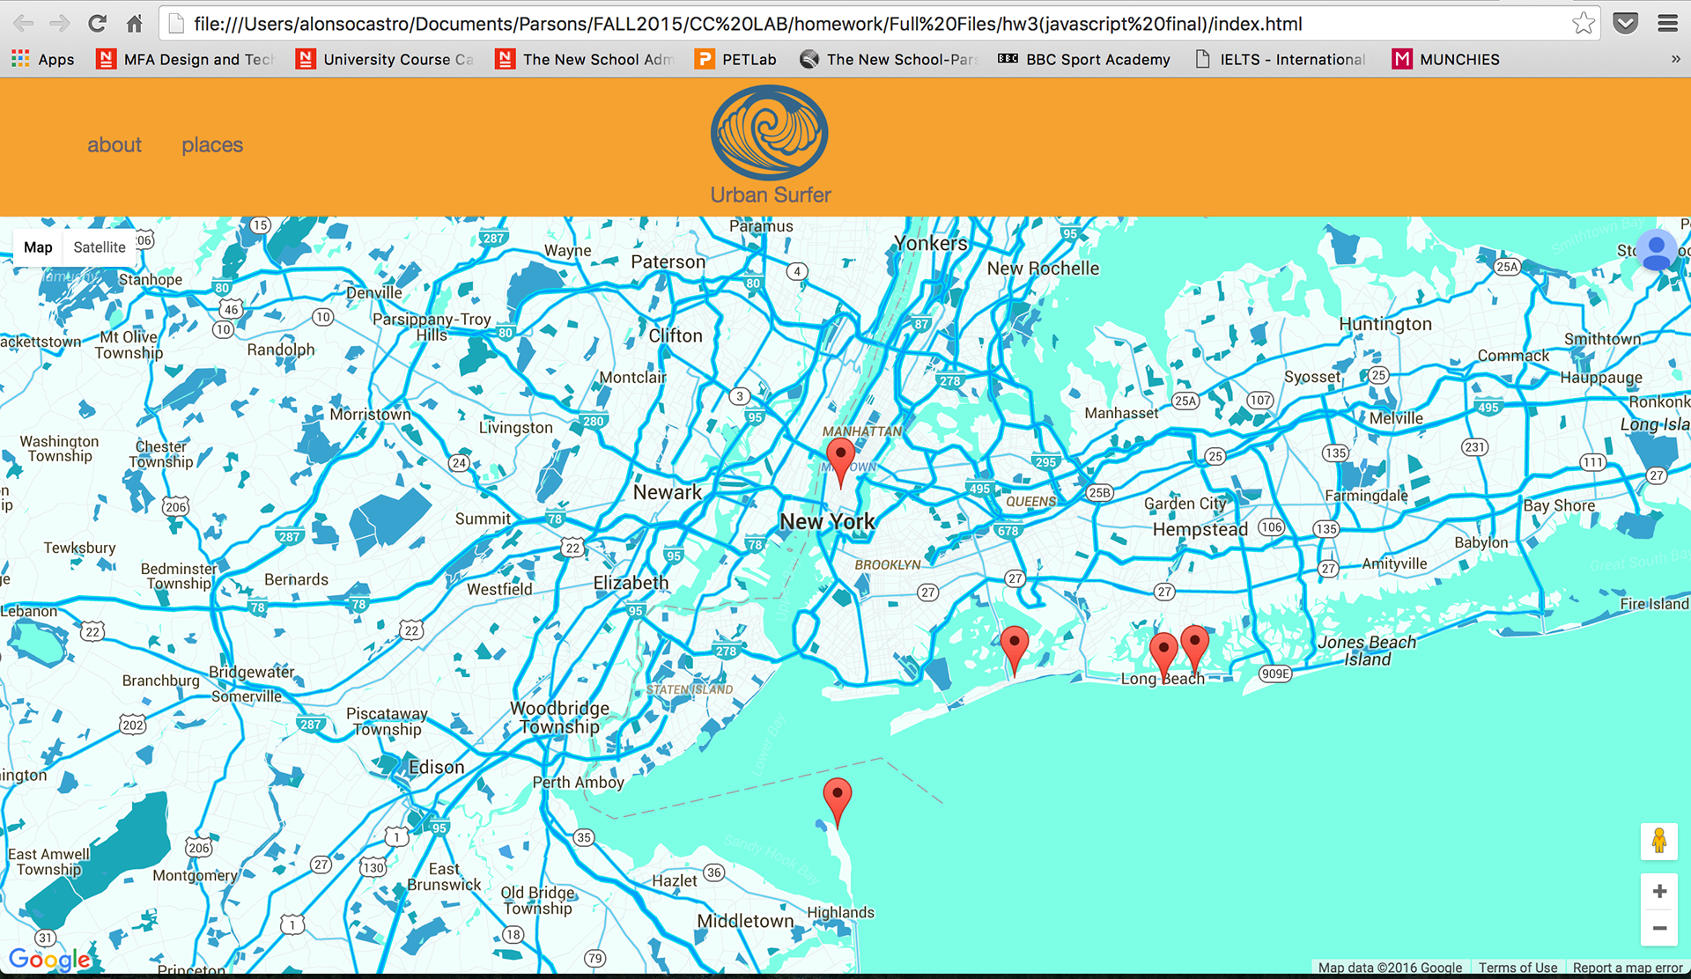The image size is (1691, 979).
Task: Click the browser forward arrow
Action: coord(60,24)
